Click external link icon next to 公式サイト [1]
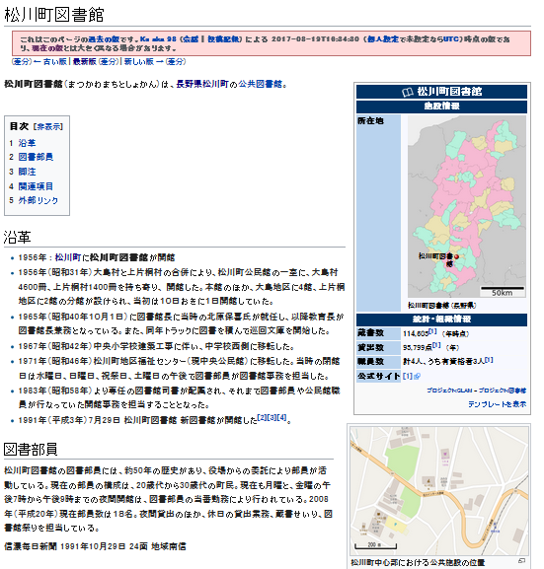Screen dimensions: 544x569 coord(418,377)
